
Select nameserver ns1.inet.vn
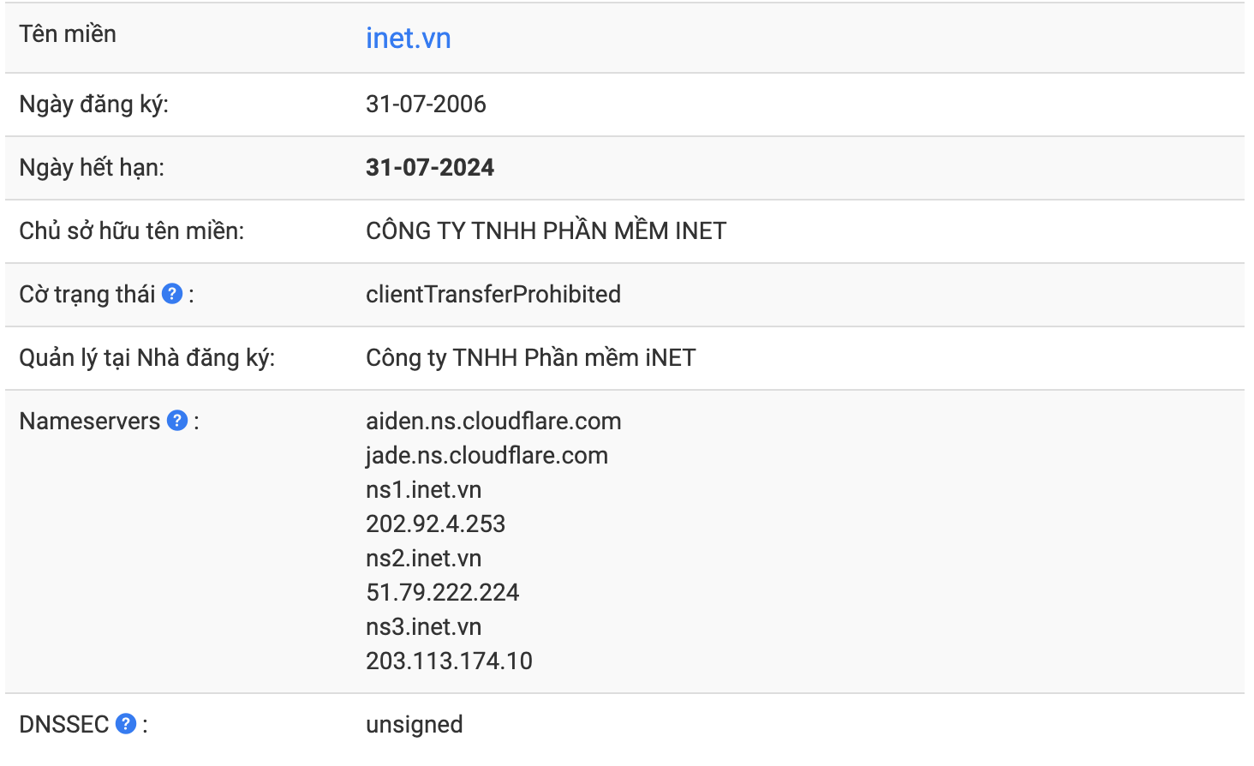[x=423, y=489]
